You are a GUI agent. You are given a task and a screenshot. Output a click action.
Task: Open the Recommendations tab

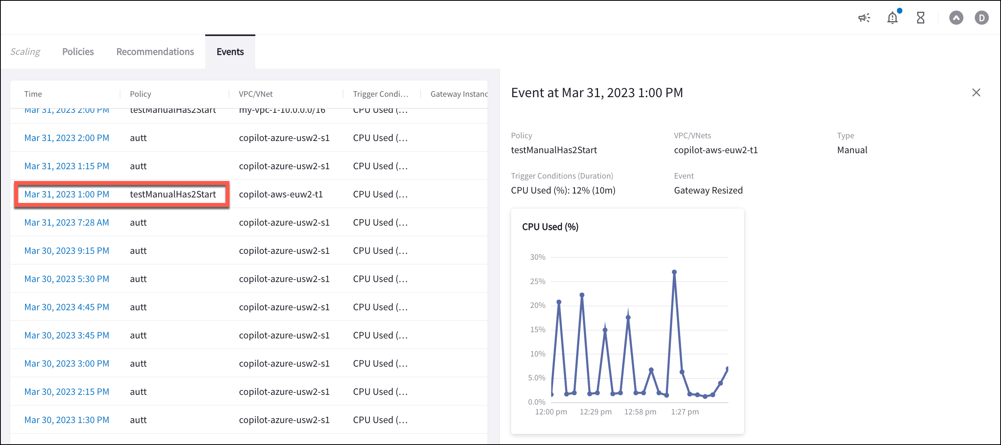(x=155, y=52)
